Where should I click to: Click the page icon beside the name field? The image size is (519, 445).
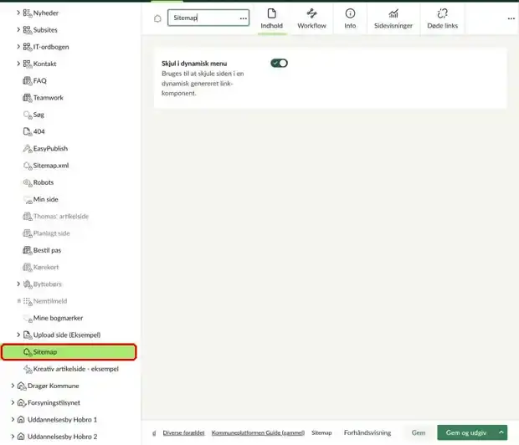(157, 18)
